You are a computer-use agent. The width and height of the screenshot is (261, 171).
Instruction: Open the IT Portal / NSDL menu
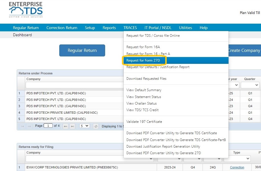[x=158, y=28]
